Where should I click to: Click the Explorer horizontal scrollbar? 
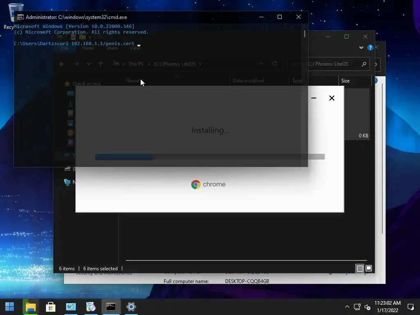246,260
